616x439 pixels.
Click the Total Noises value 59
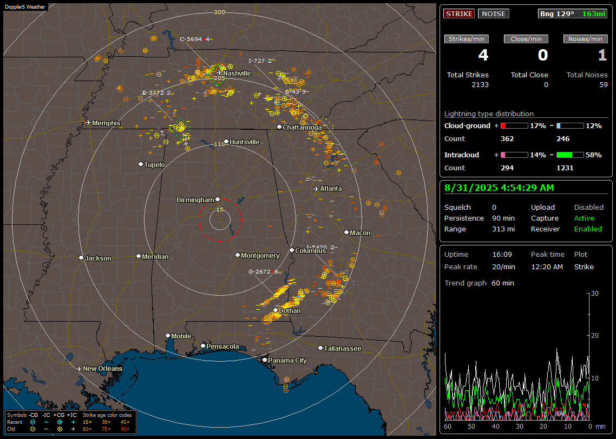coord(604,85)
